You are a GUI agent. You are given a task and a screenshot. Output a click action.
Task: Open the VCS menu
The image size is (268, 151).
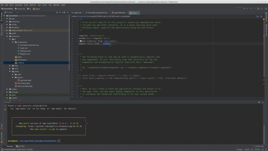[x=50, y=5]
